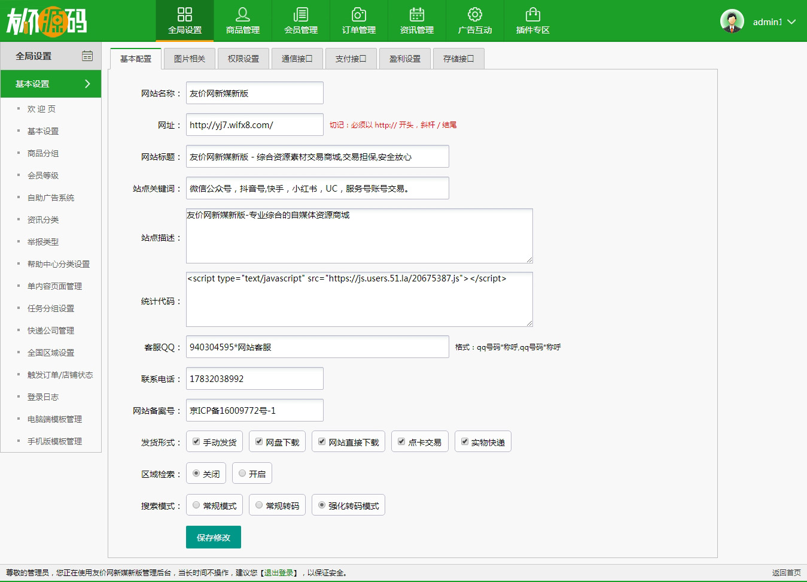Select 强化转码模式 search mode
The image size is (807, 582).
click(x=322, y=505)
